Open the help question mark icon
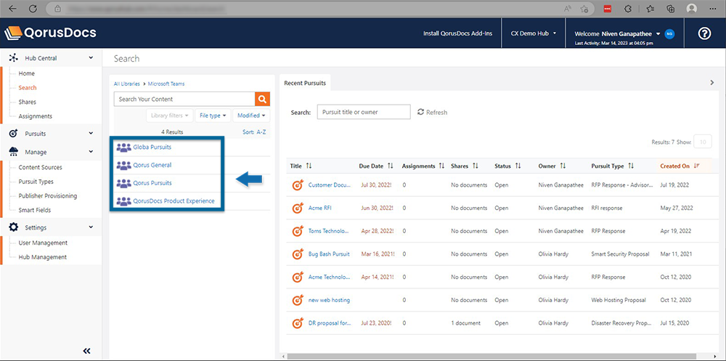Screen dimensions: 726x361 click(704, 33)
